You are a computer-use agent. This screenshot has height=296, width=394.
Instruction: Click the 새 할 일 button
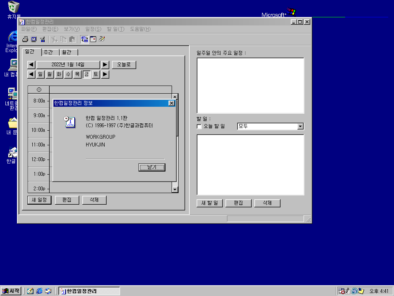point(210,203)
